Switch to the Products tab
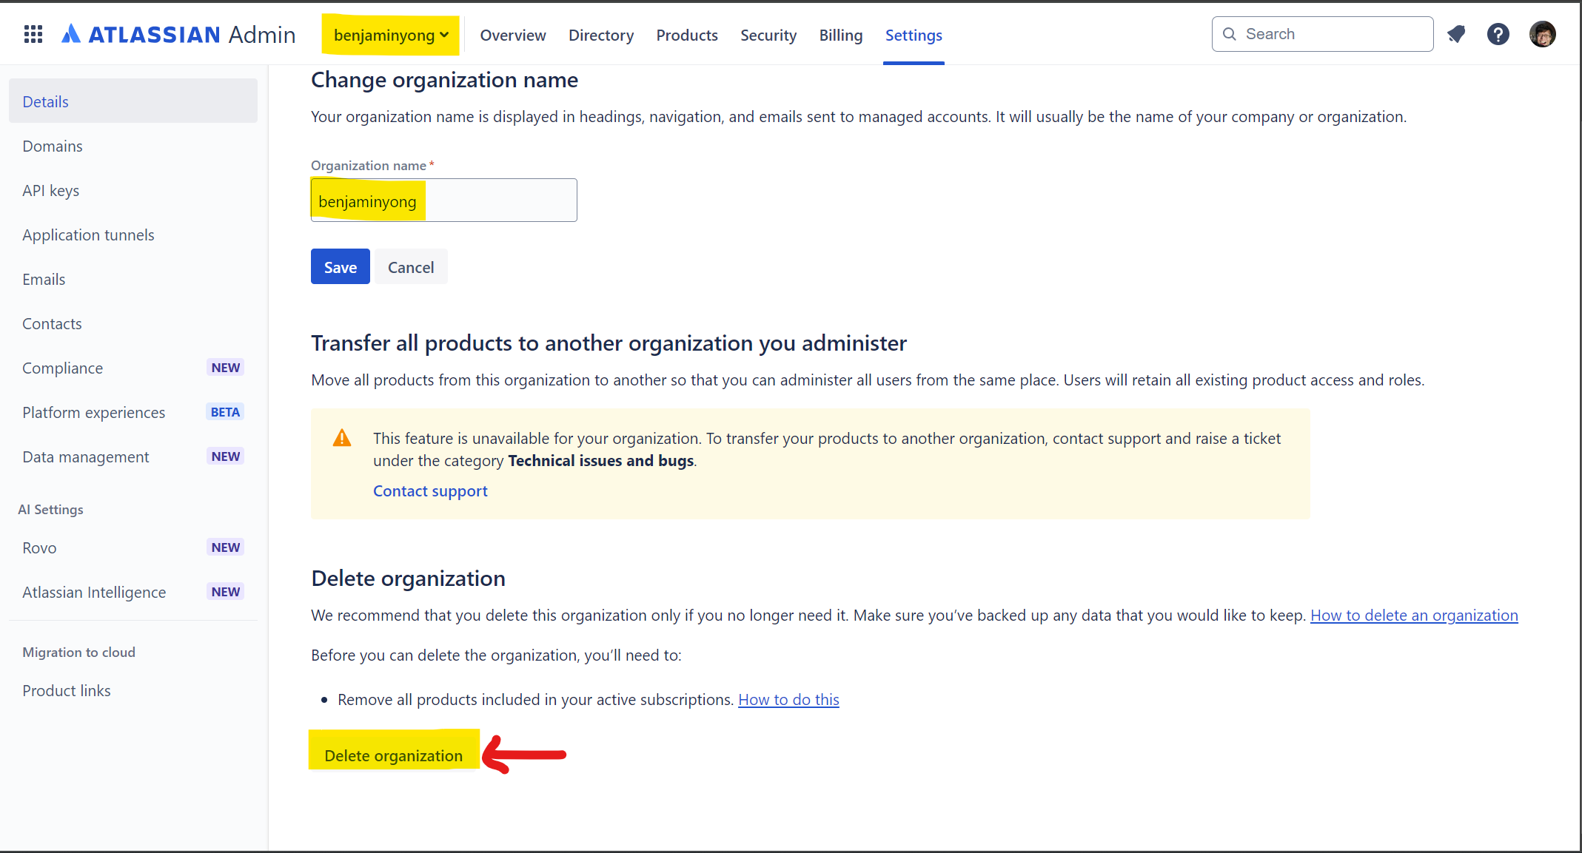1582x853 pixels. 687,35
